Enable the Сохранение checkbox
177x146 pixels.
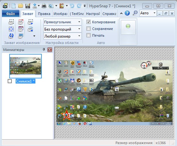click(x=88, y=29)
